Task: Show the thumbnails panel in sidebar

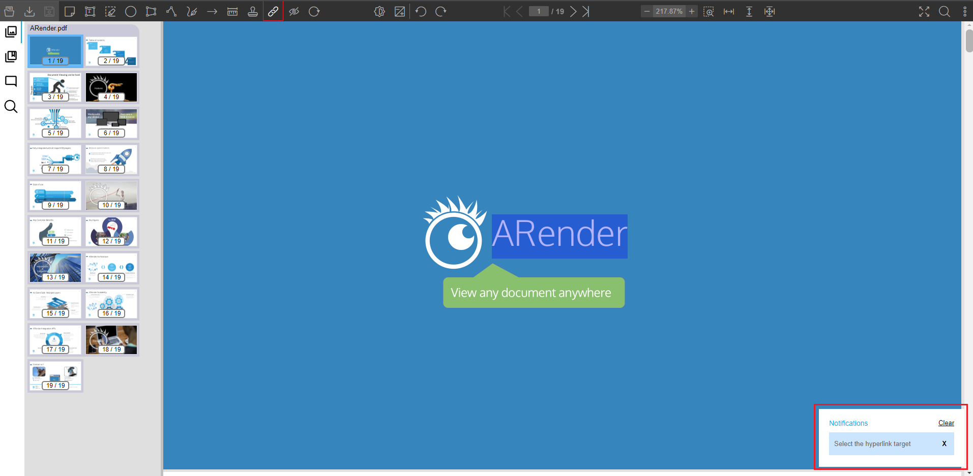Action: click(11, 31)
